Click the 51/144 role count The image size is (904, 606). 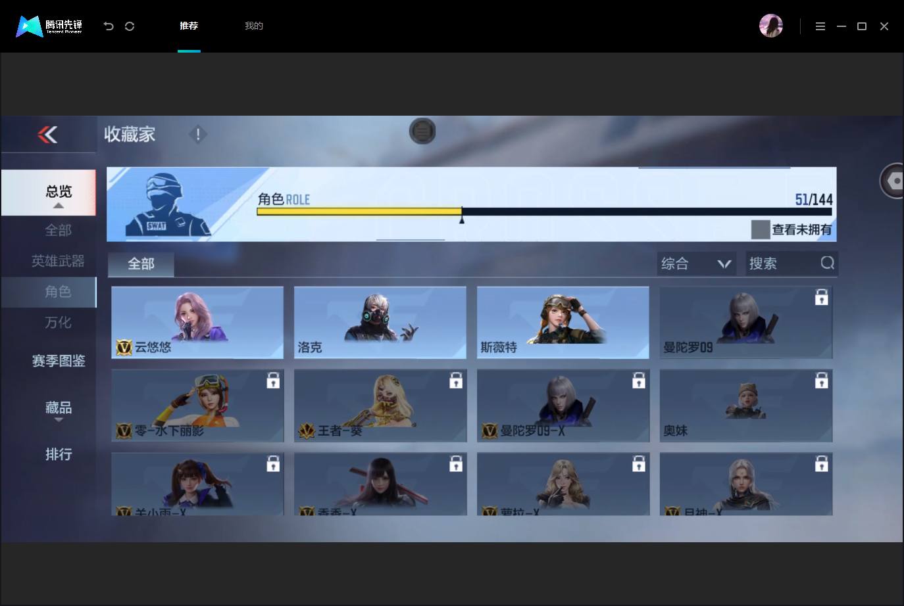click(x=814, y=199)
